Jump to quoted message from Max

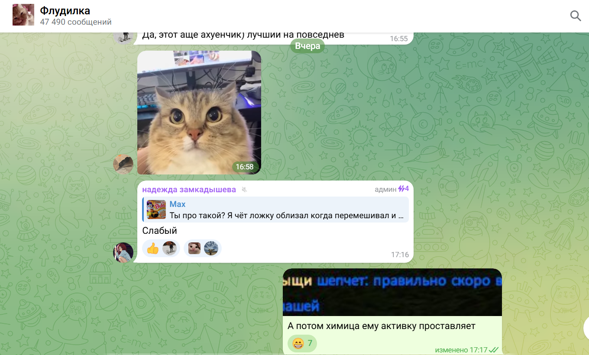(286, 210)
